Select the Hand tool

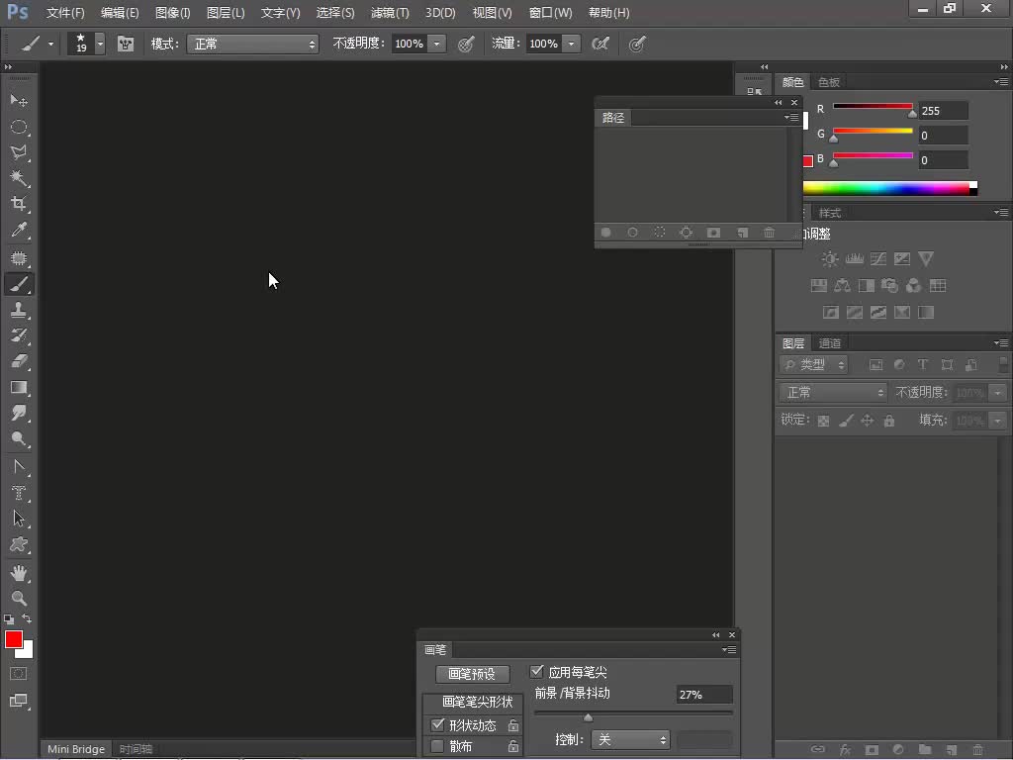[x=19, y=573]
